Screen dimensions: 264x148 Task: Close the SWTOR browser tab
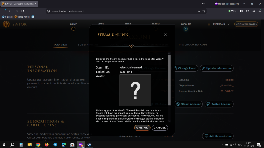pyautogui.click(x=35, y=4)
